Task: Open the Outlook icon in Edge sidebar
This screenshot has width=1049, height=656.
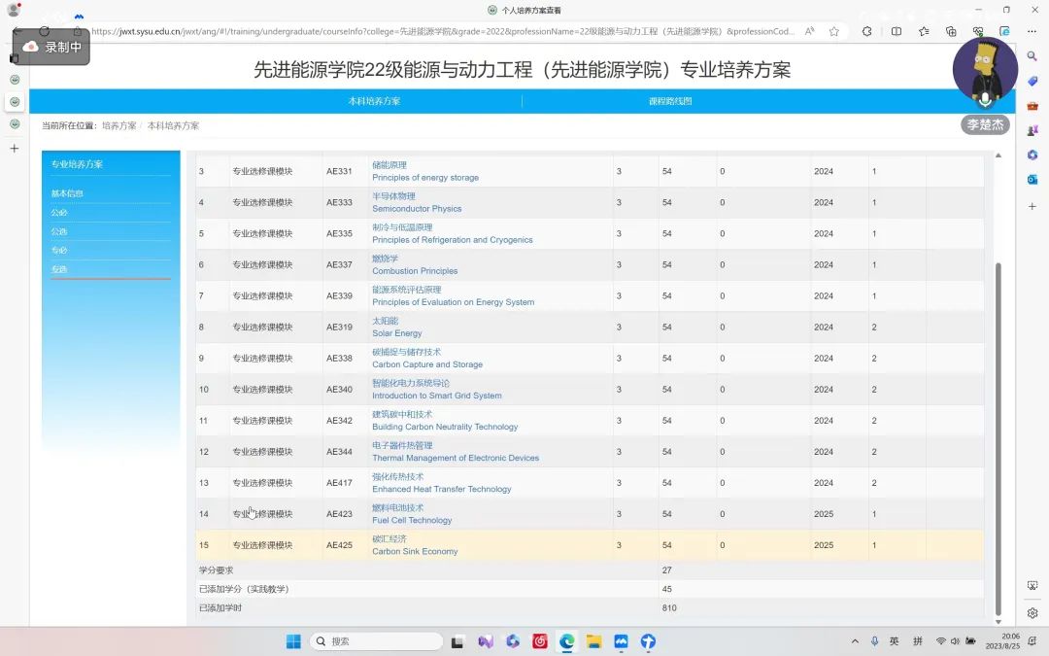Action: pos(1032,179)
